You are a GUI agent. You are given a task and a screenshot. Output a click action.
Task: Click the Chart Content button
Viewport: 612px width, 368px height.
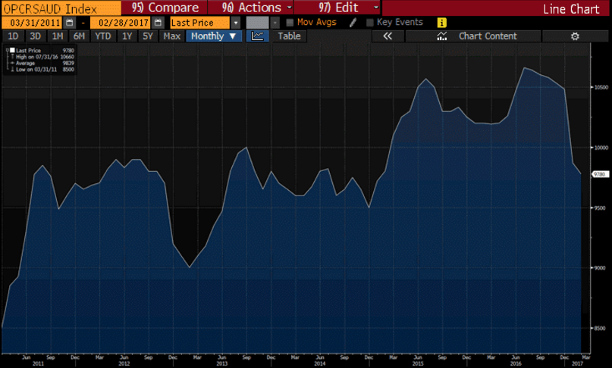[473, 36]
